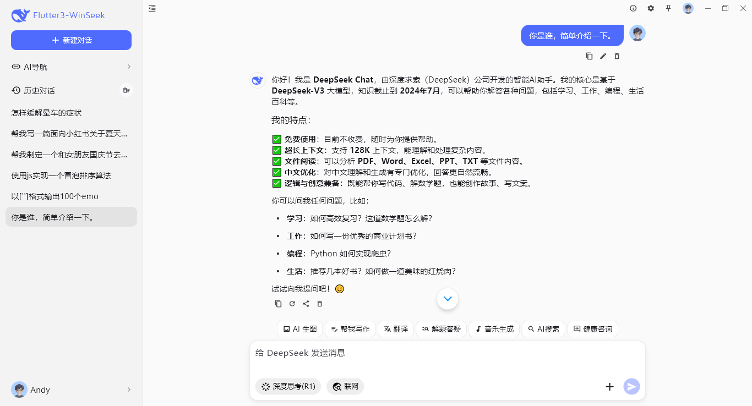Select the AI搜索 quick action
The image size is (752, 406).
[x=543, y=329]
